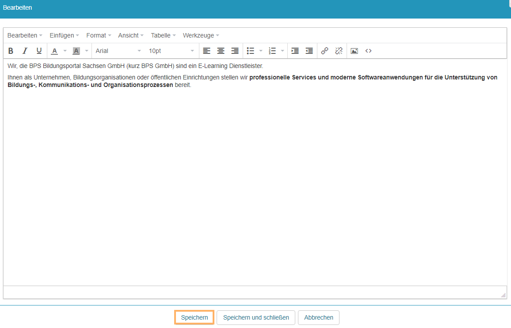Viewport: 511px width, 328px height.
Task: Open the source code view
Action: pos(368,51)
